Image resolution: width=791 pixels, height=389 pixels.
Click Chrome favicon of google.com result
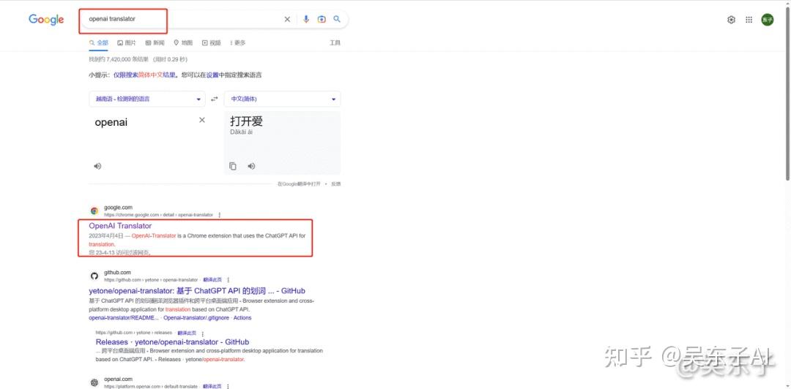(94, 211)
